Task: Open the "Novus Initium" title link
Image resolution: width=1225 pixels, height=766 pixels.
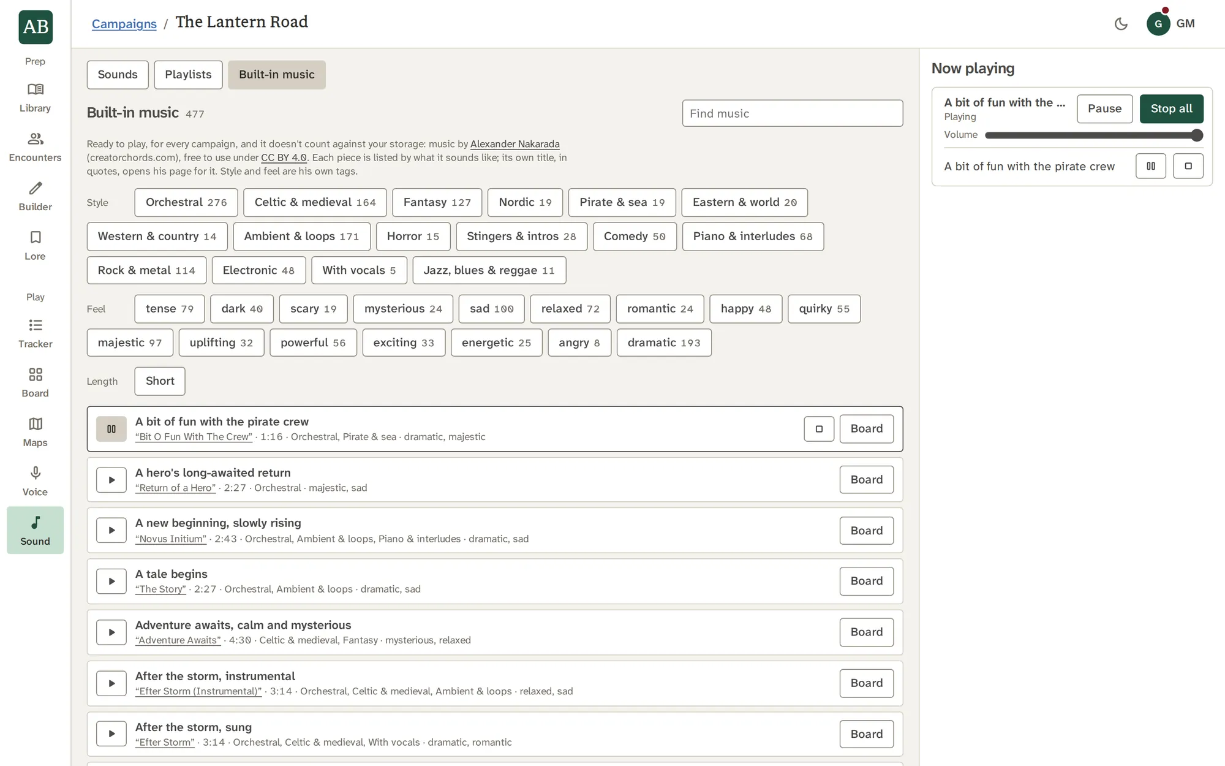Action: tap(171, 539)
